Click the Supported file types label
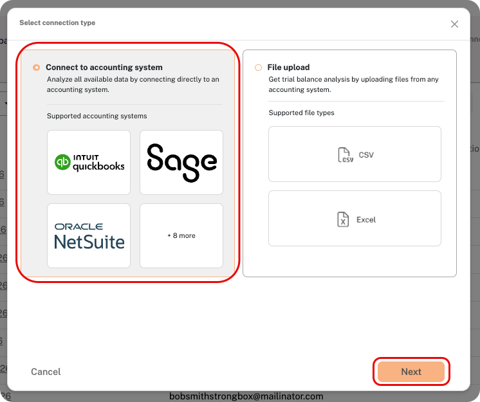The height and width of the screenshot is (402, 480). pos(302,113)
